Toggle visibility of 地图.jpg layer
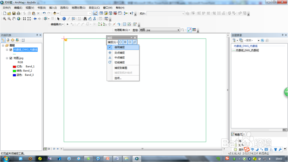This screenshot has width=288, height=162. [11, 58]
